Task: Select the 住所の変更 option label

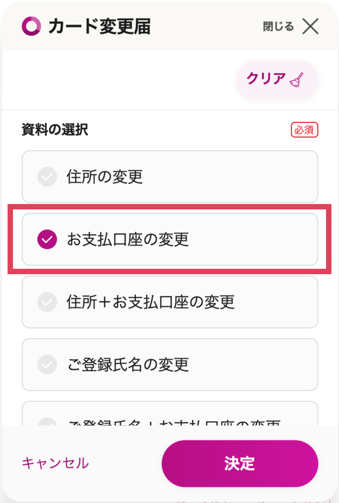Action: click(105, 177)
